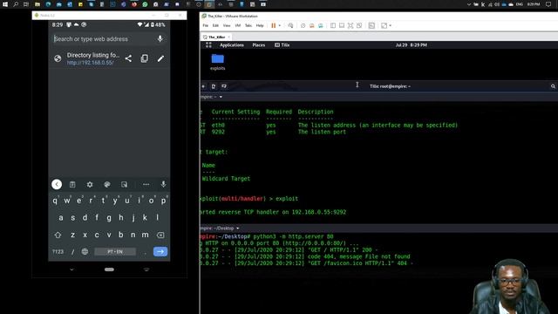Tap the keyboard backspace key
This screenshot has width=558, height=314.
pos(160,235)
